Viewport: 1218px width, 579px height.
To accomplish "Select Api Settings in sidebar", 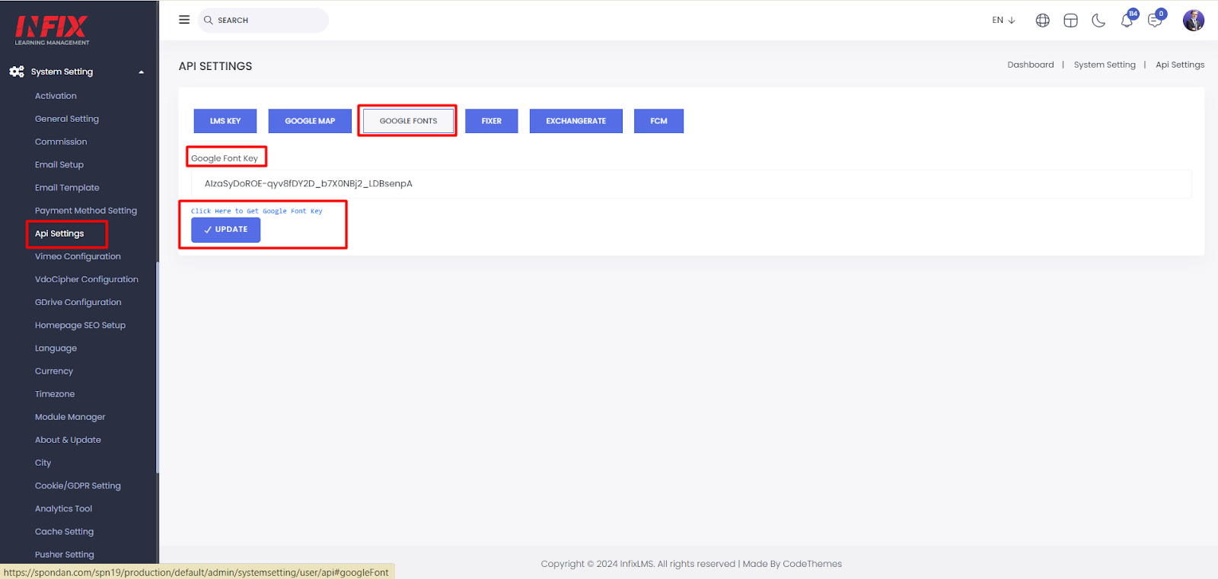I will (59, 234).
